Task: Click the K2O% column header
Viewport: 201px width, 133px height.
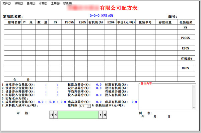Action: click(x=82, y=22)
